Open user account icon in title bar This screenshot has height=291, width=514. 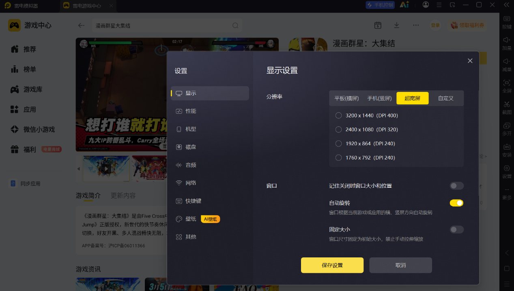pyautogui.click(x=426, y=5)
